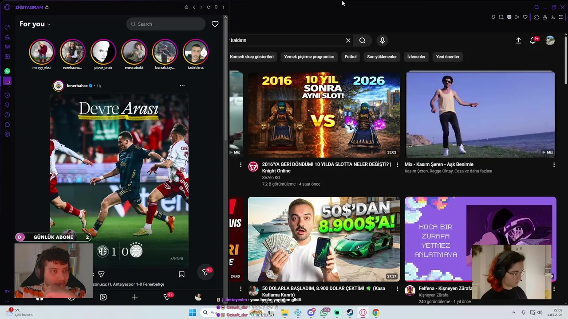This screenshot has width=568, height=319.
Task: Select the İzlenenler filter chip
Action: [x=416, y=57]
